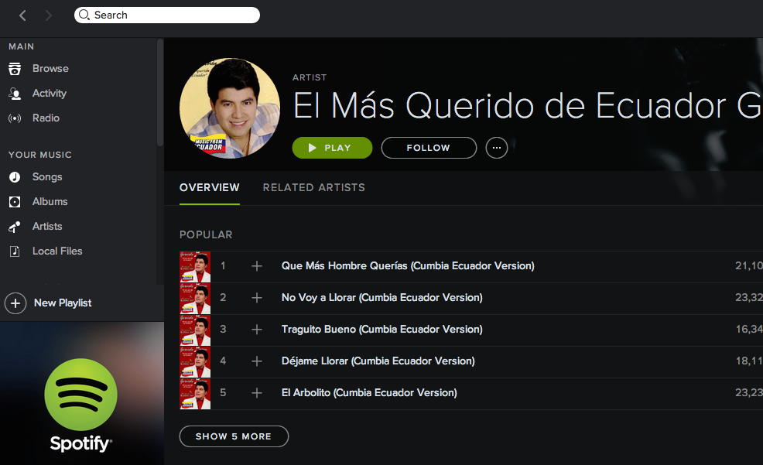Screen dimensions: 763x465
Task: Play the artist with the green Play button
Action: click(332, 148)
